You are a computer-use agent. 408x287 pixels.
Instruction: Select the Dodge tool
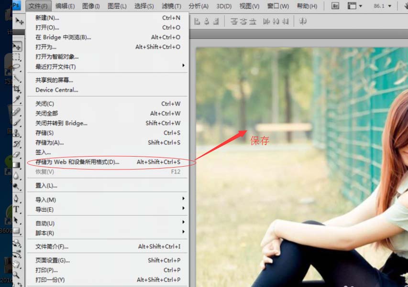coord(16,187)
